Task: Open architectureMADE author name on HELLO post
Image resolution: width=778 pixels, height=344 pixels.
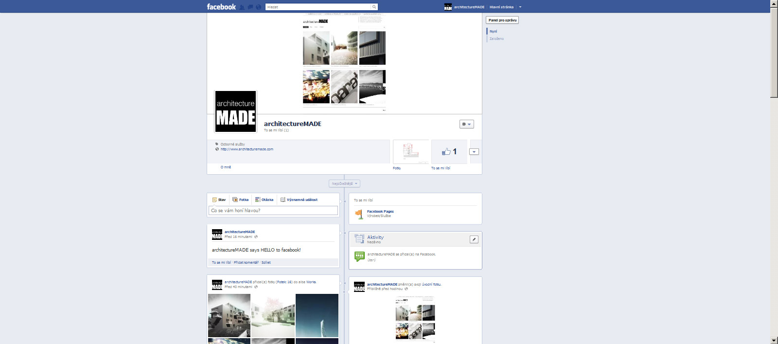Action: coord(240,232)
